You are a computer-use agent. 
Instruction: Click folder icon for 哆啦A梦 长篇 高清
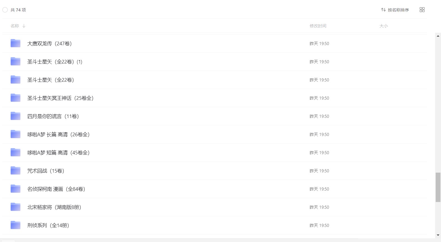point(15,134)
